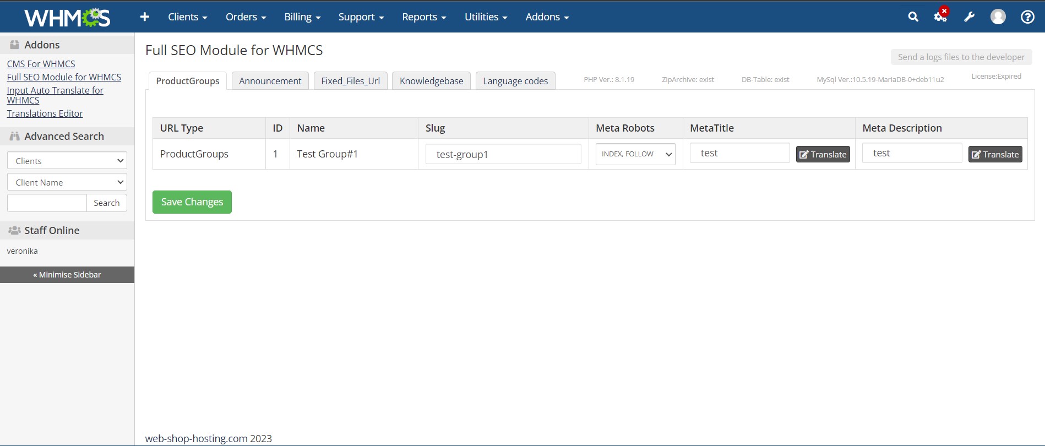Open CMS For WHMCS link
This screenshot has width=1045, height=446.
pos(41,64)
